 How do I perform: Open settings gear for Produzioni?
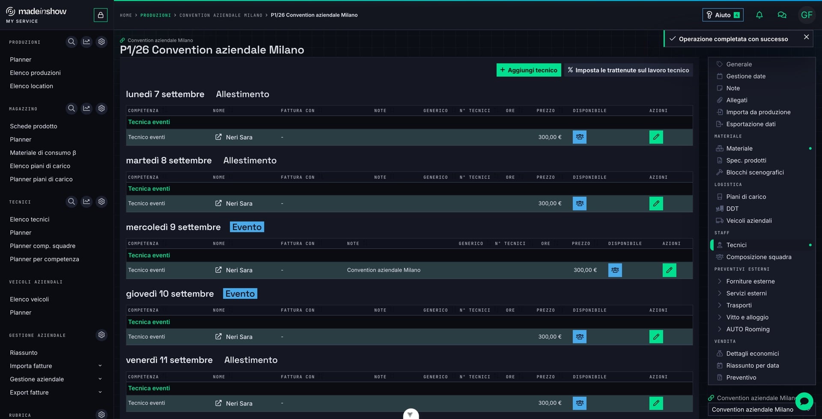pyautogui.click(x=101, y=42)
